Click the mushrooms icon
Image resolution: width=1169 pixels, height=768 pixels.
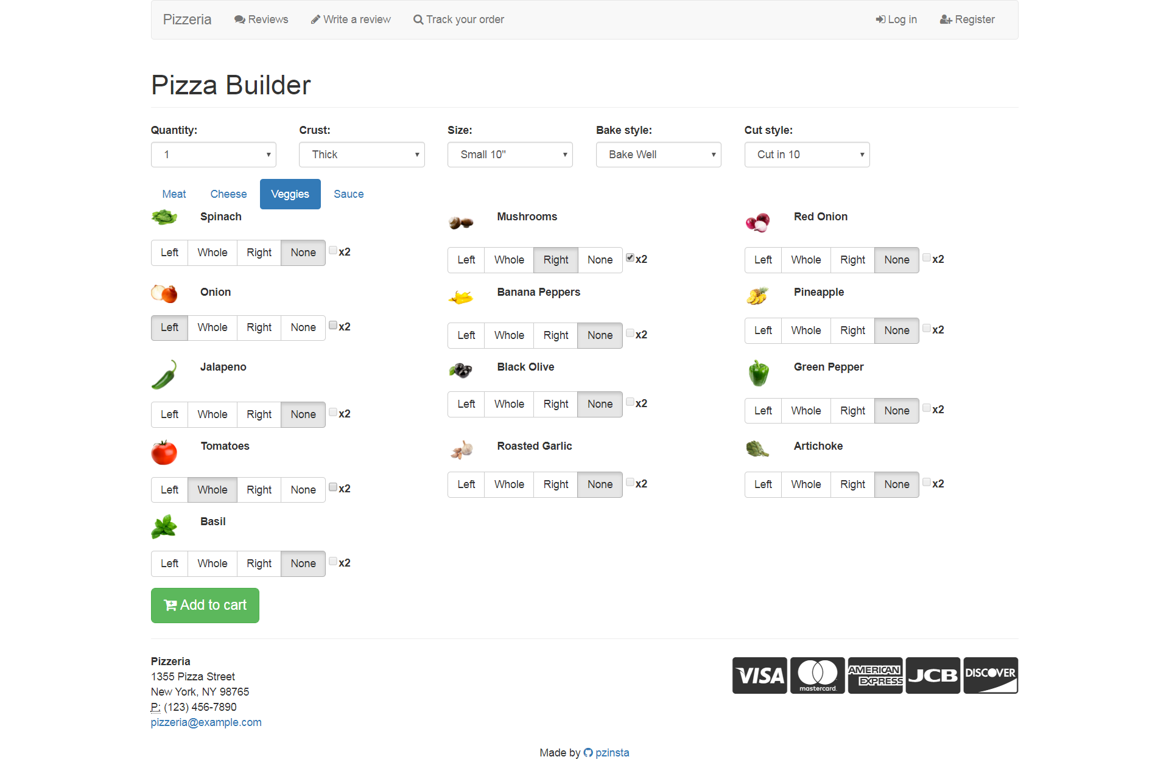(x=461, y=223)
